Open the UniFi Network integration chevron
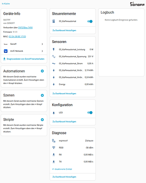This screenshot has width=146, height=183. [x=42, y=51]
